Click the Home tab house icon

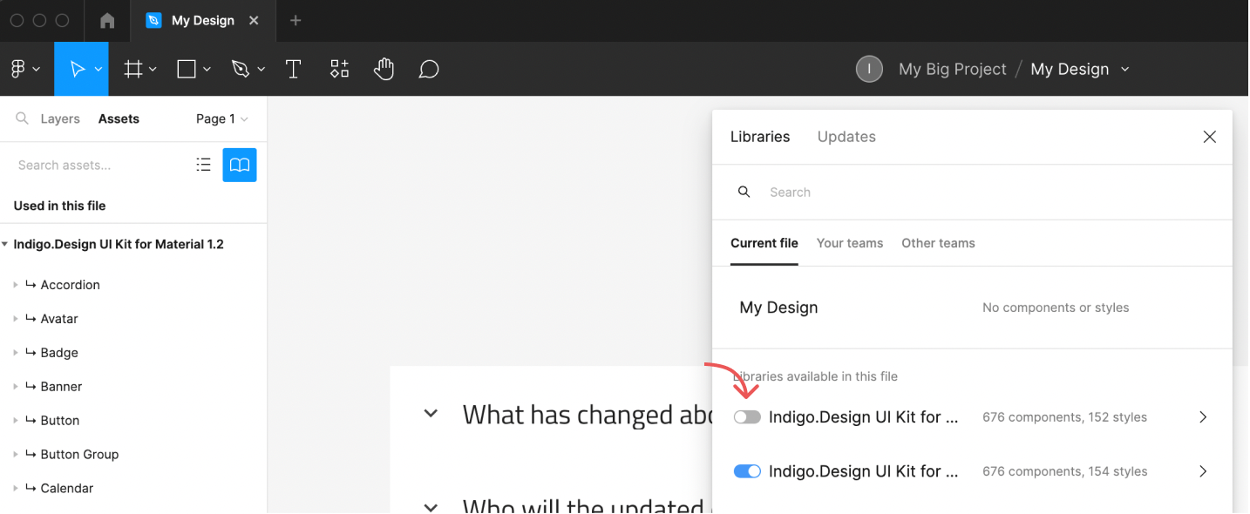(x=105, y=19)
